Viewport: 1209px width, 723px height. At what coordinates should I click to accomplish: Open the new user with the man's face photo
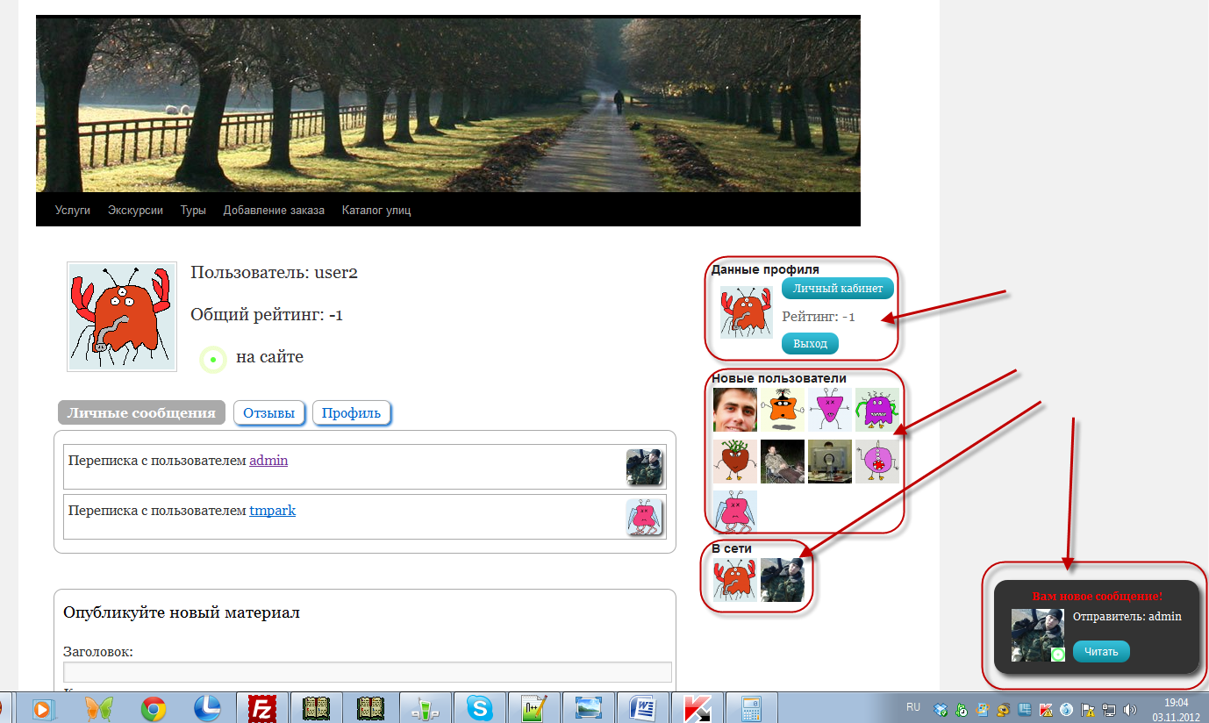pos(734,410)
